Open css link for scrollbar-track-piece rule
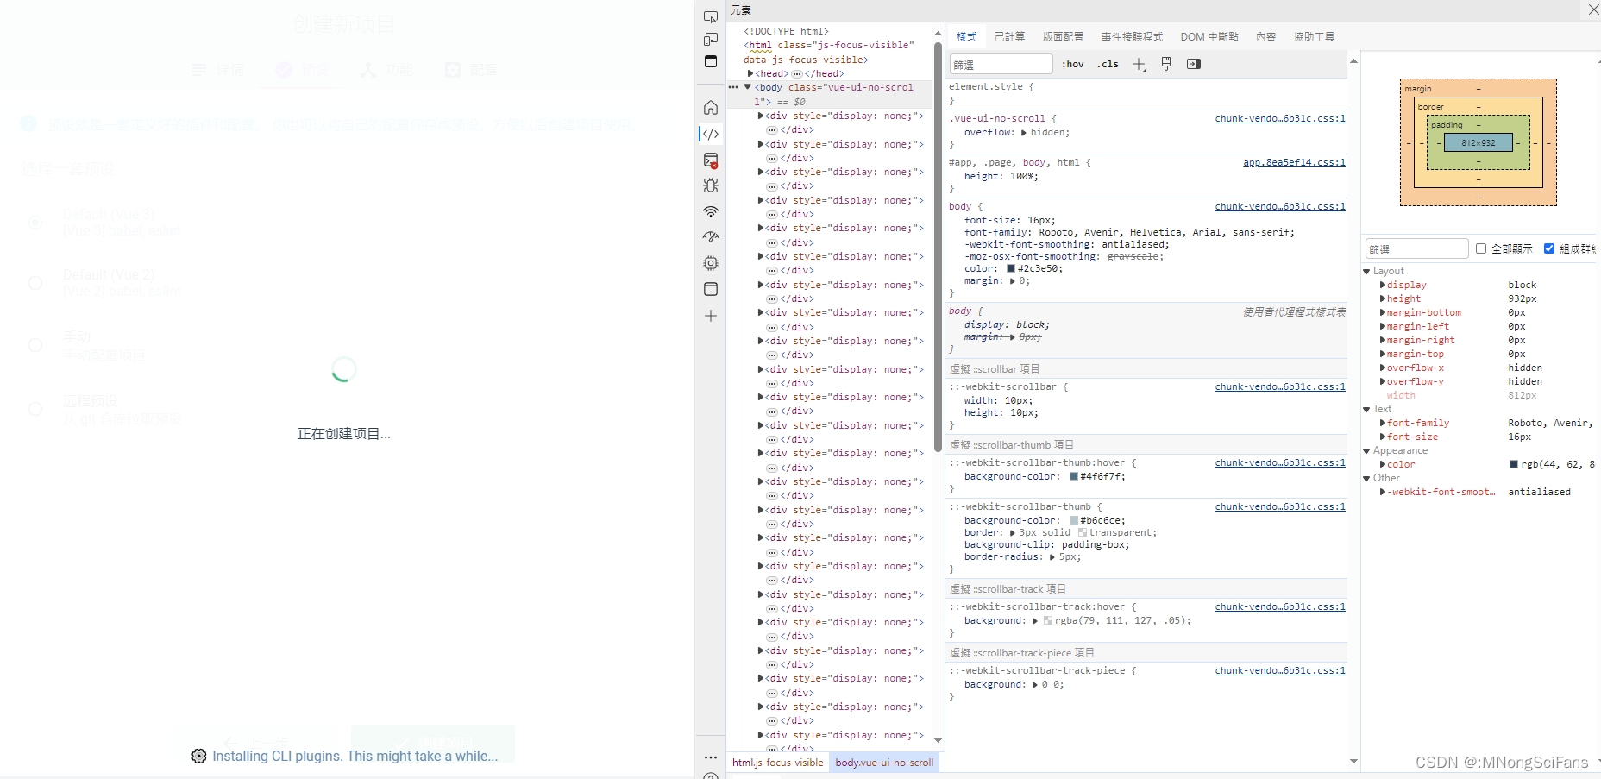The image size is (1601, 779). point(1280,670)
